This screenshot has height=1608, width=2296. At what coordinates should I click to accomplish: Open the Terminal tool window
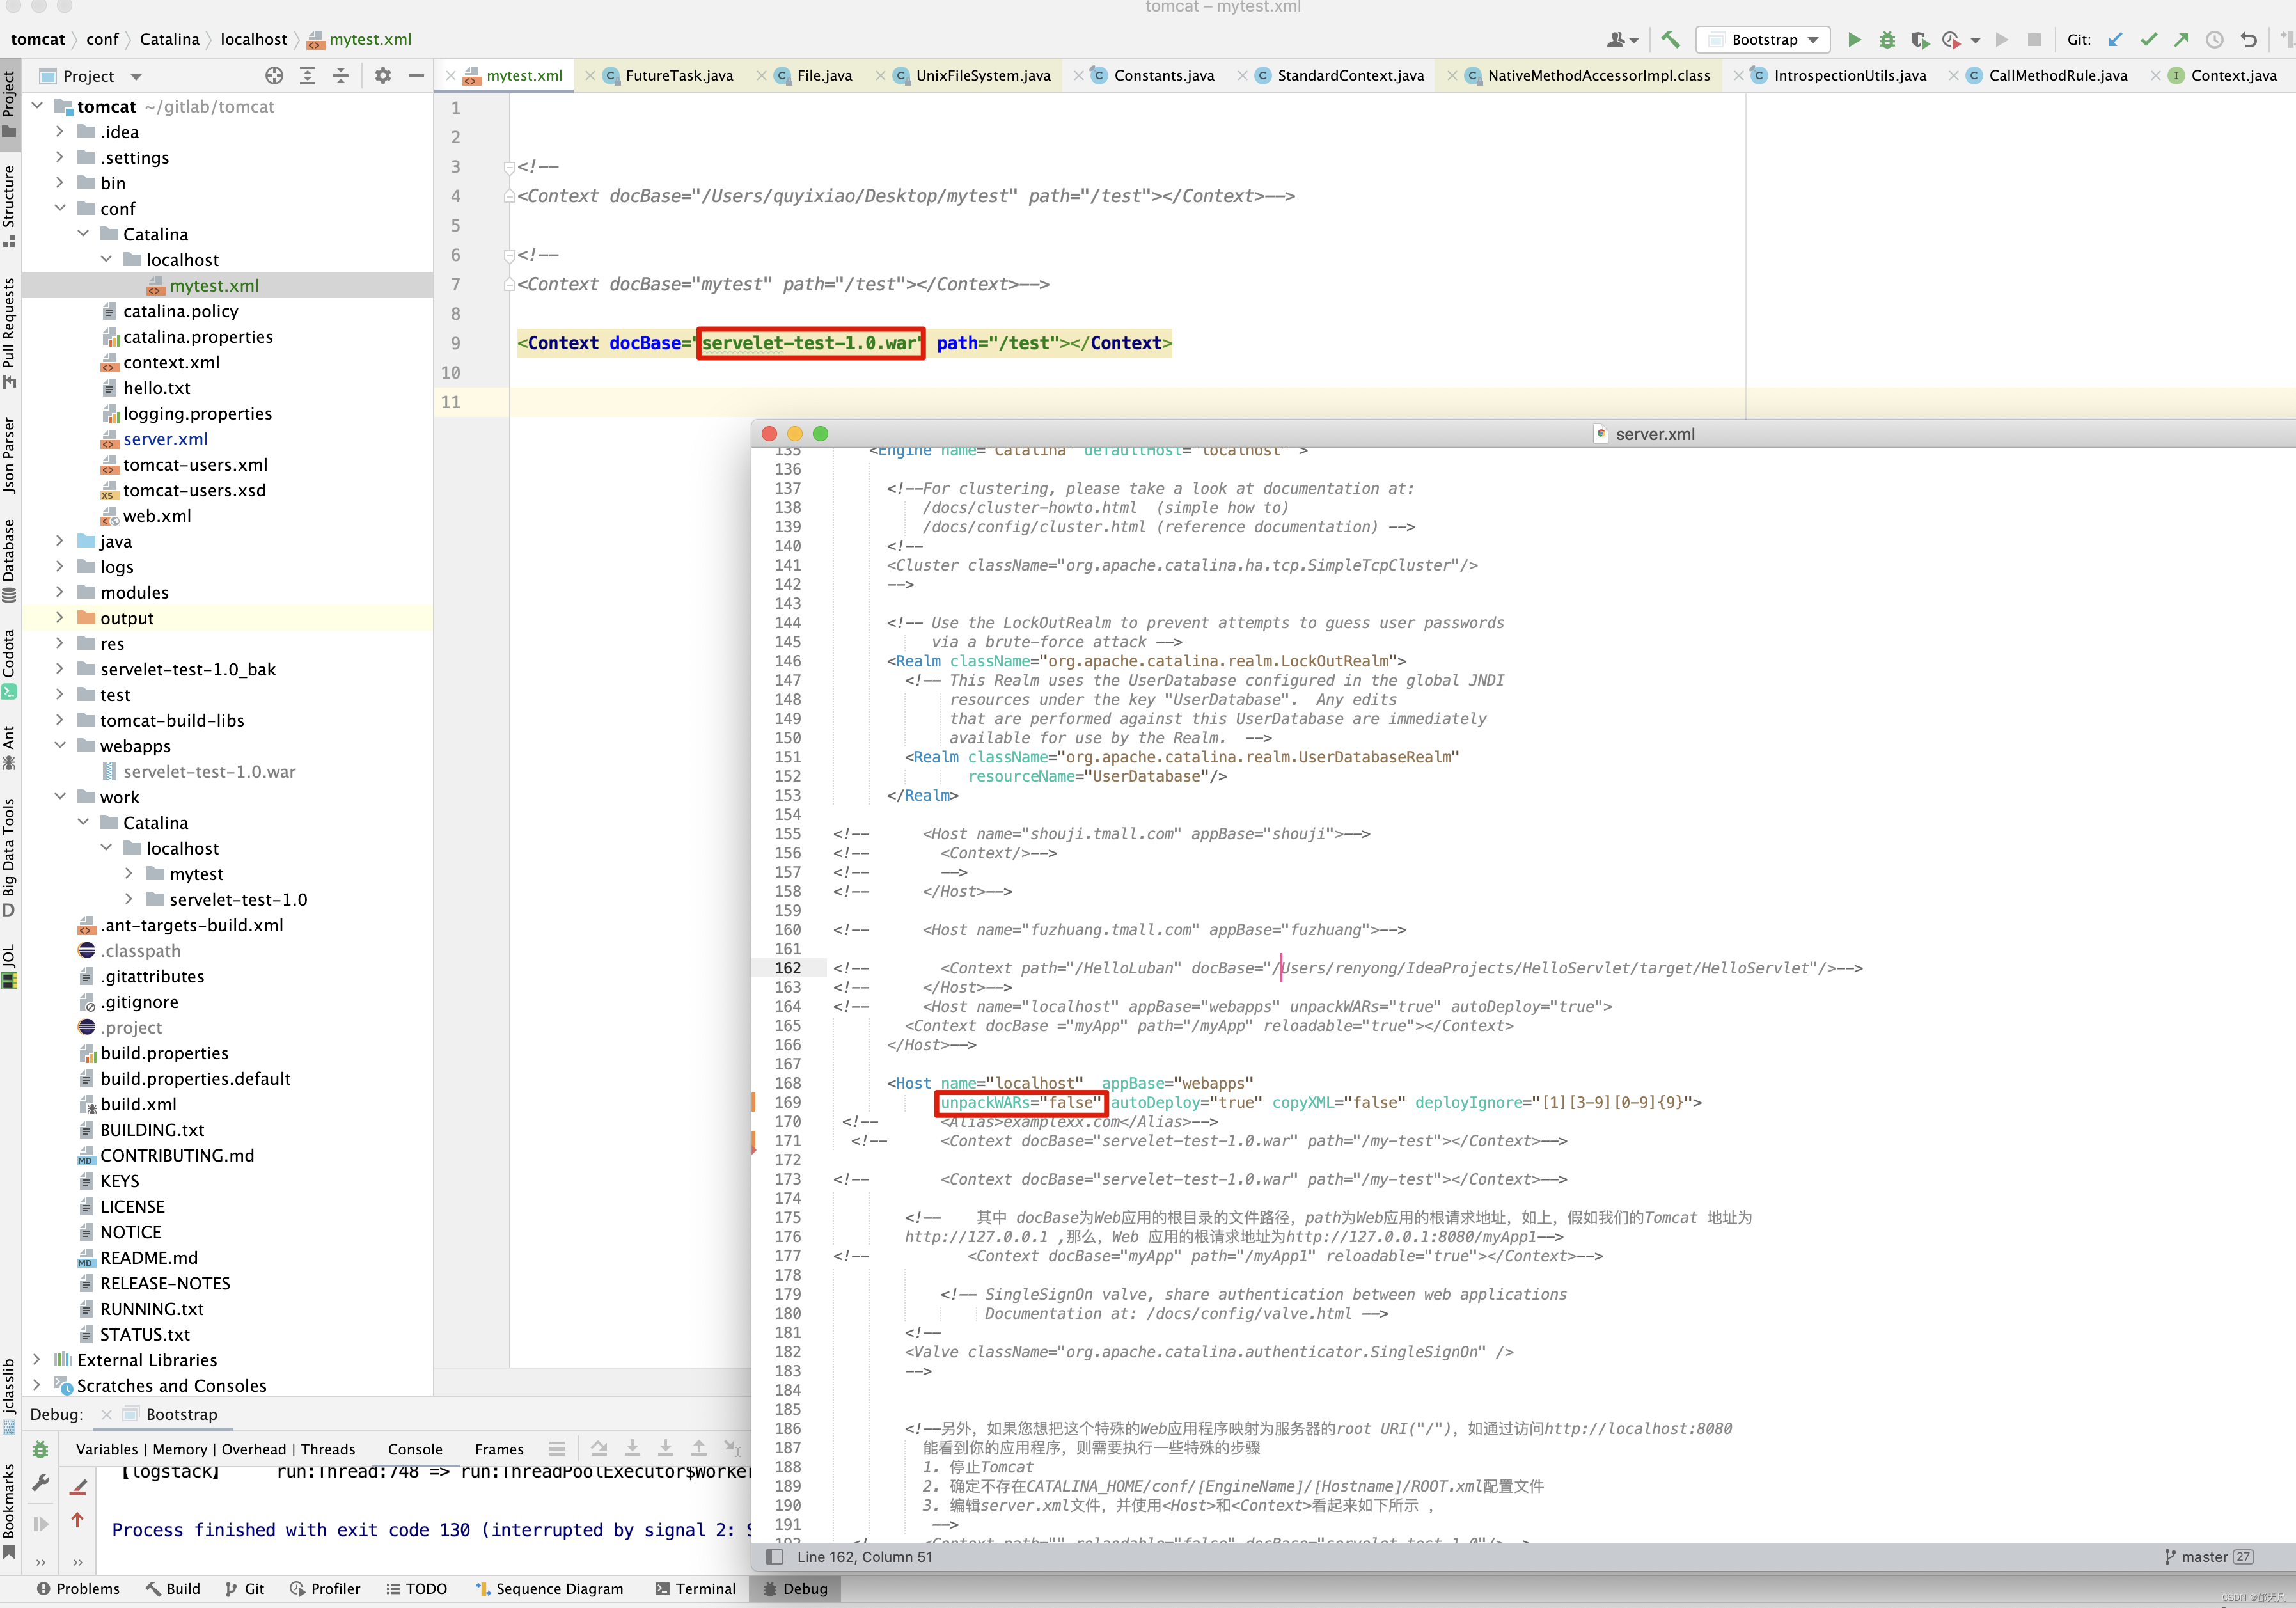point(695,1589)
